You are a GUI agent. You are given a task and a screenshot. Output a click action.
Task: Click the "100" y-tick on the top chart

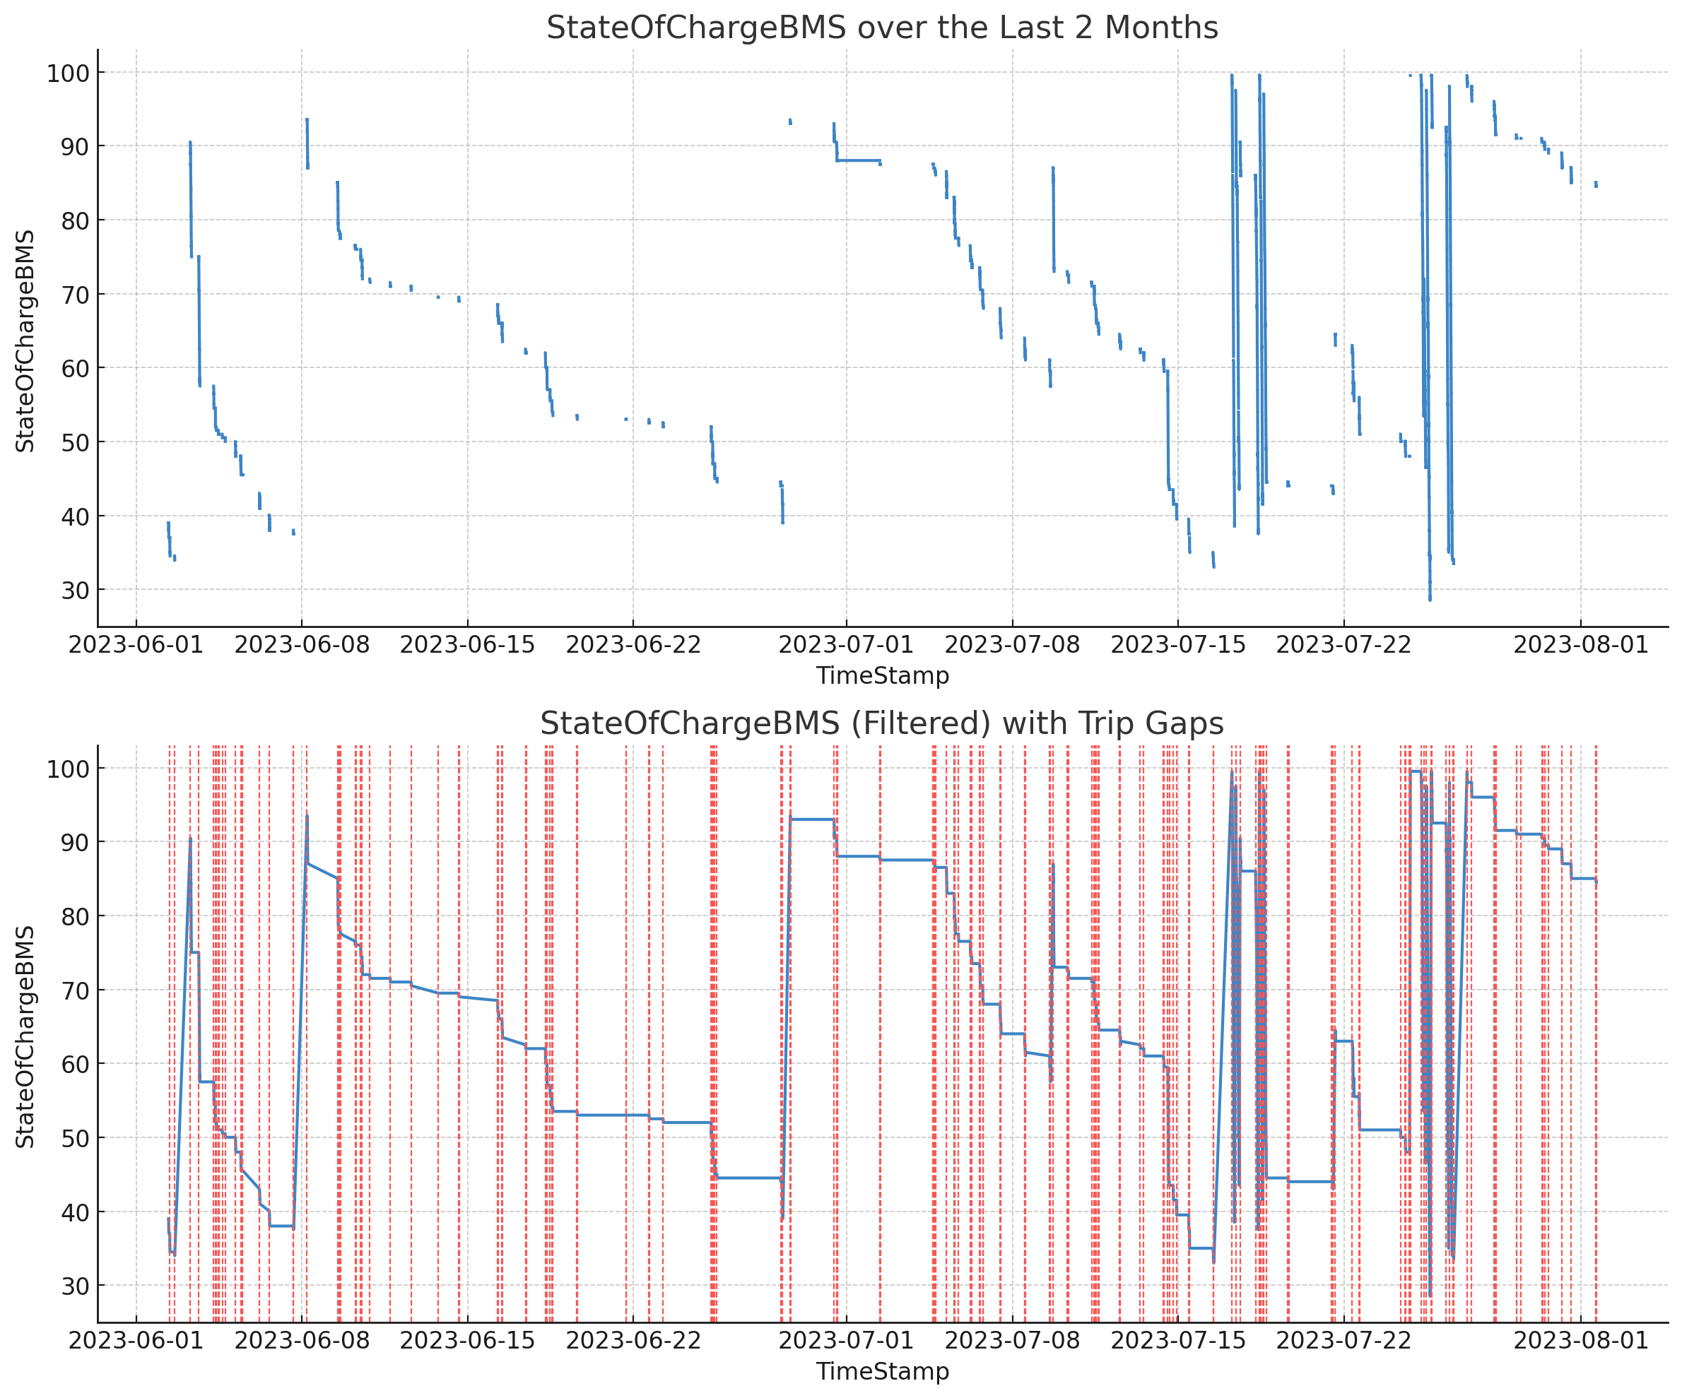pyautogui.click(x=68, y=73)
